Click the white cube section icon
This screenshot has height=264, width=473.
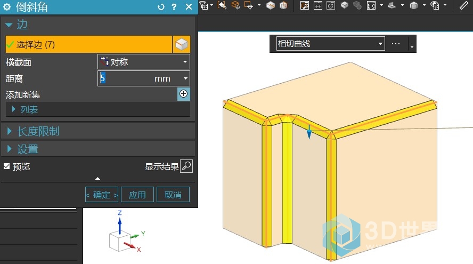[271, 5]
